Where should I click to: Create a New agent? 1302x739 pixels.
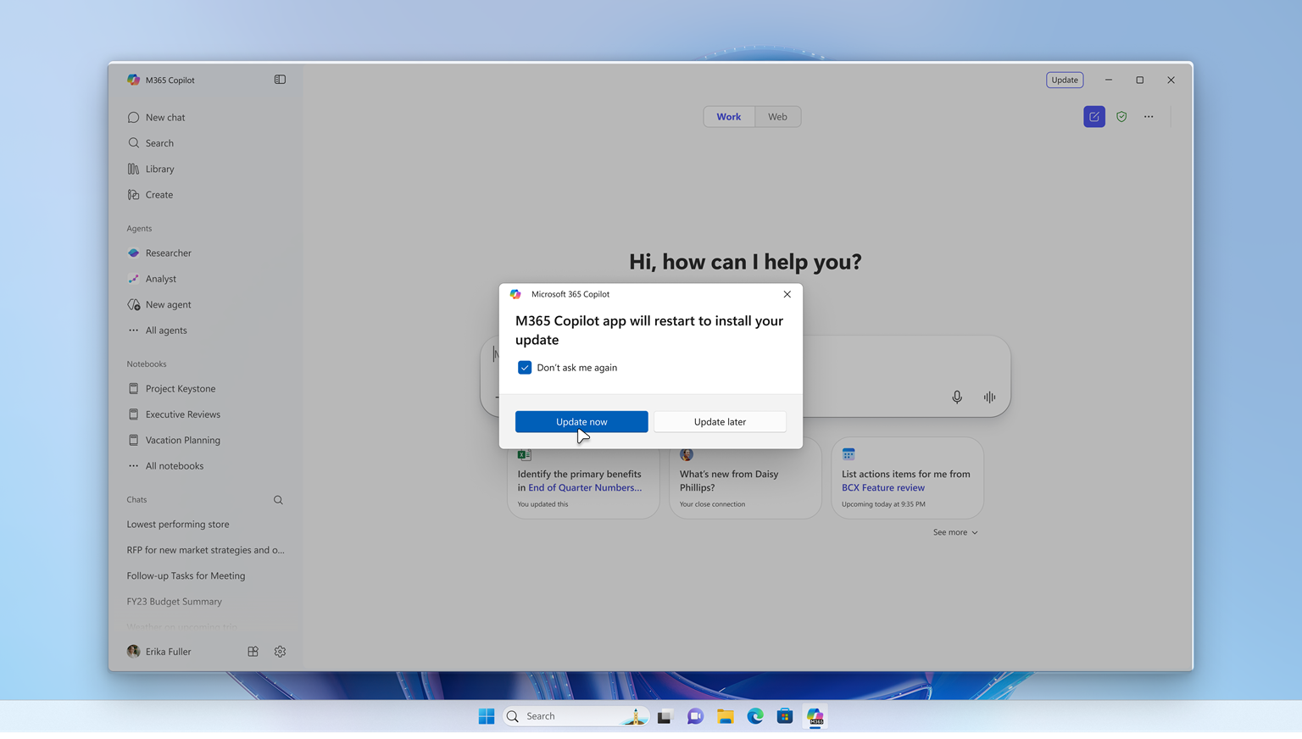tap(168, 304)
